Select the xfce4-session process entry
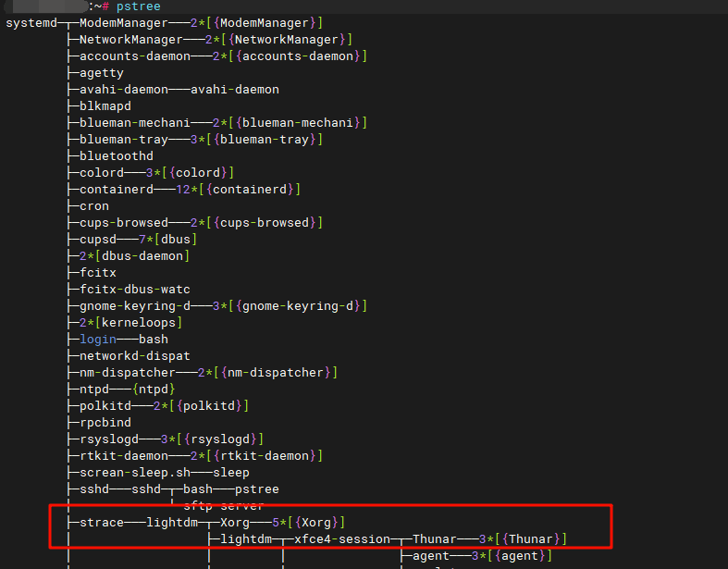Image resolution: width=728 pixels, height=569 pixels. pyautogui.click(x=337, y=539)
